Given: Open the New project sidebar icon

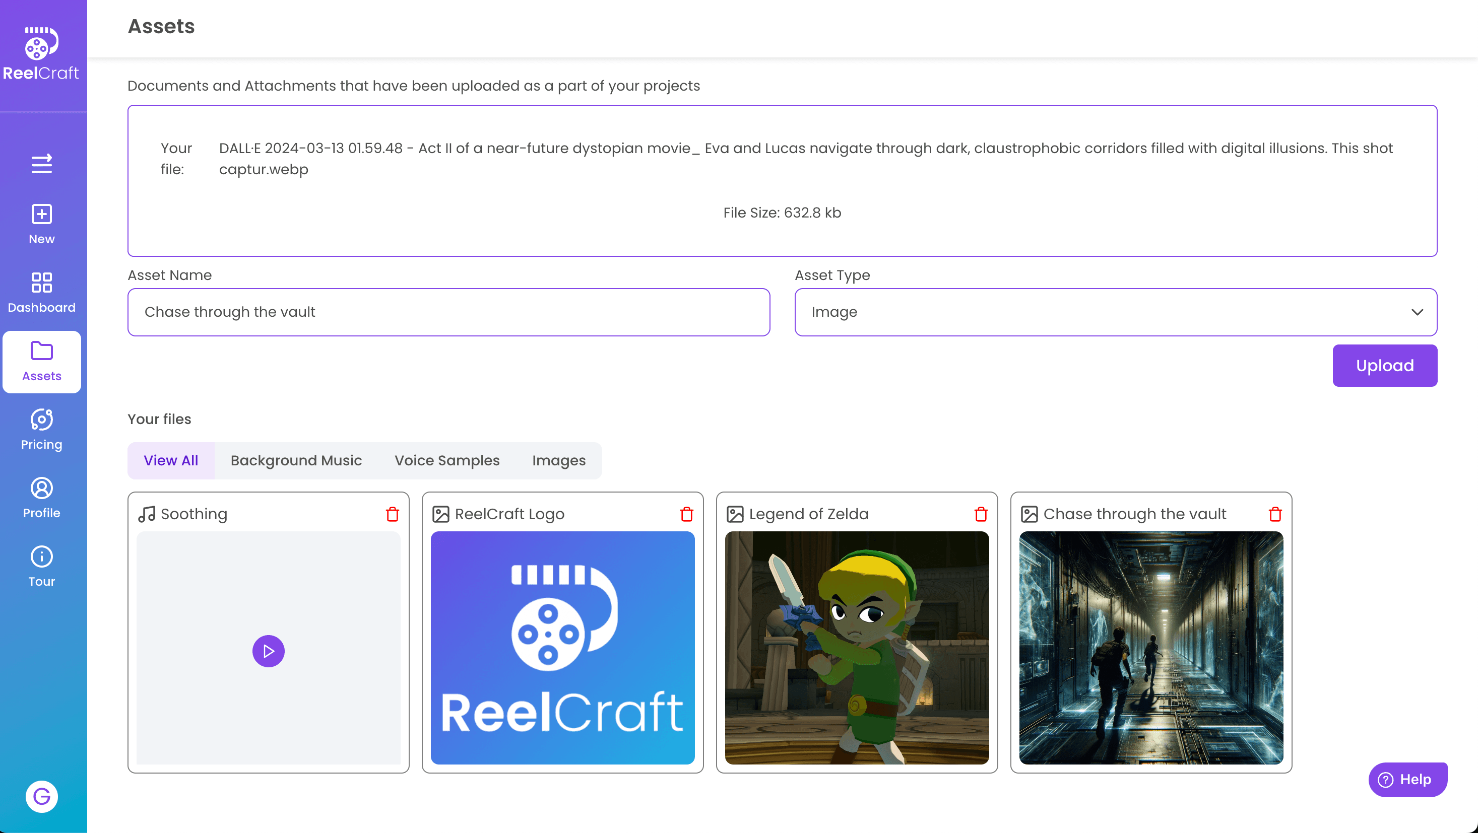Looking at the screenshot, I should tap(41, 214).
